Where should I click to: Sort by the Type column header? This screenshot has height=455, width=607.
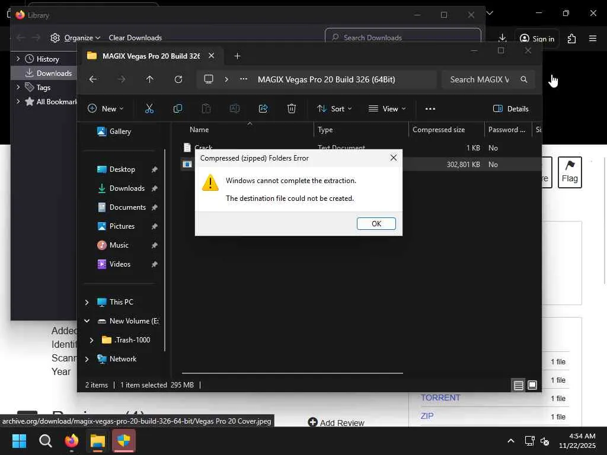pos(361,130)
